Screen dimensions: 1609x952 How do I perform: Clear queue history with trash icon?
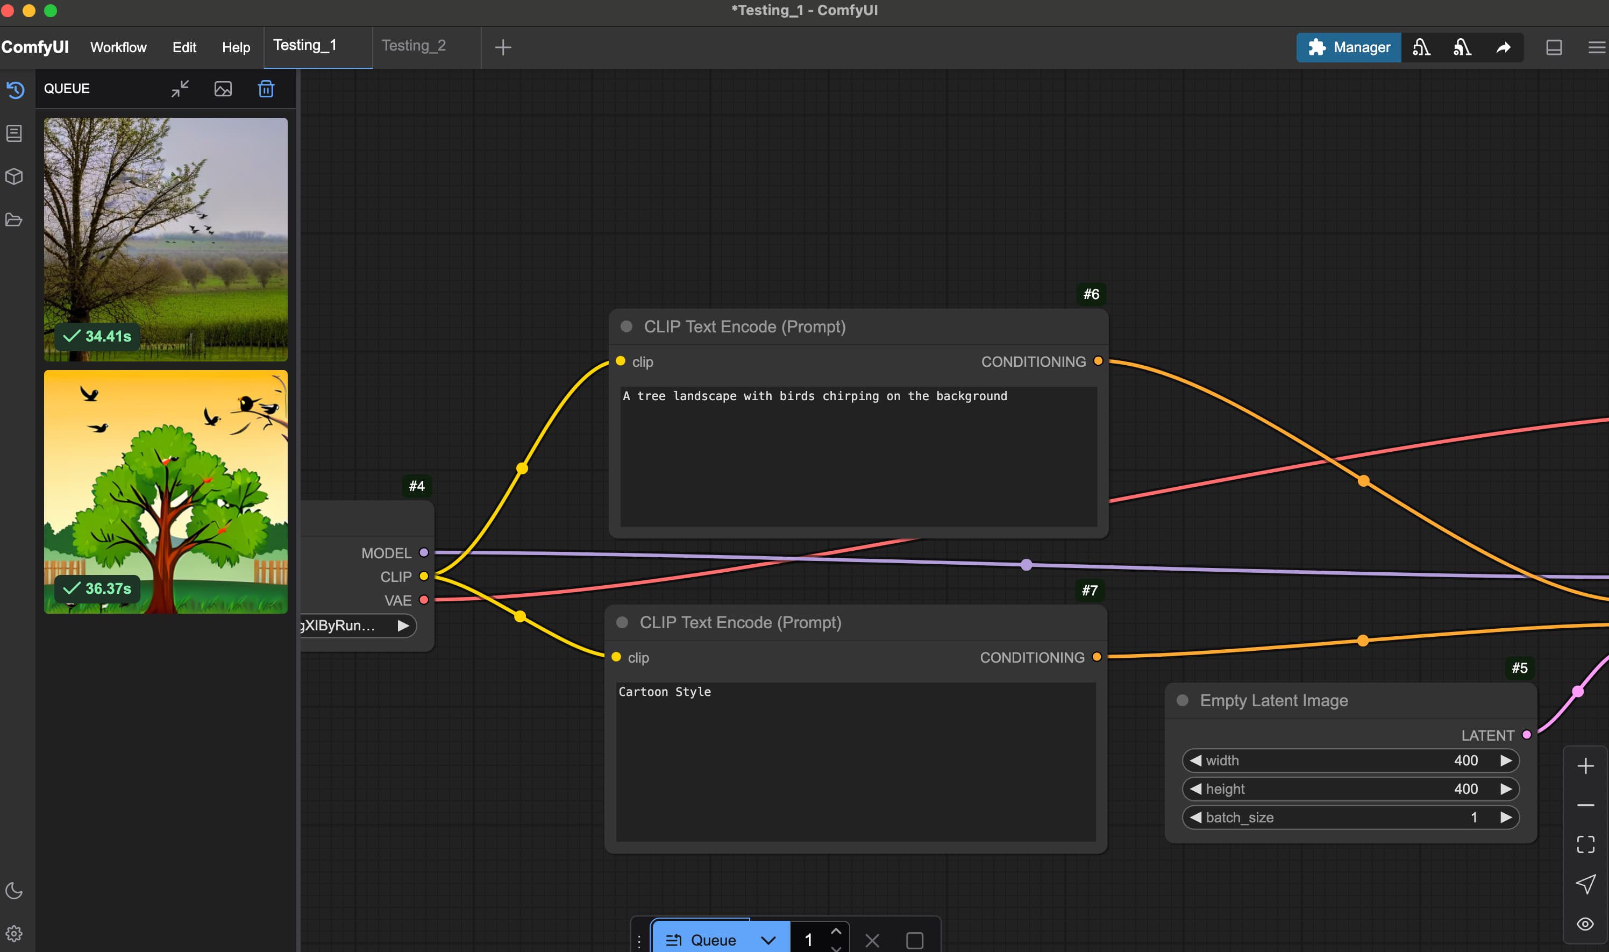266,89
